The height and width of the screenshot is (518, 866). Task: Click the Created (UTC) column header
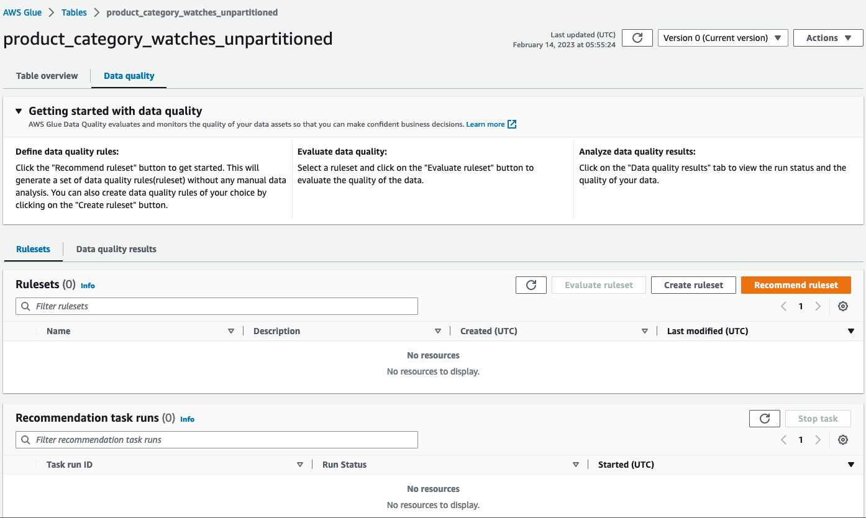489,331
